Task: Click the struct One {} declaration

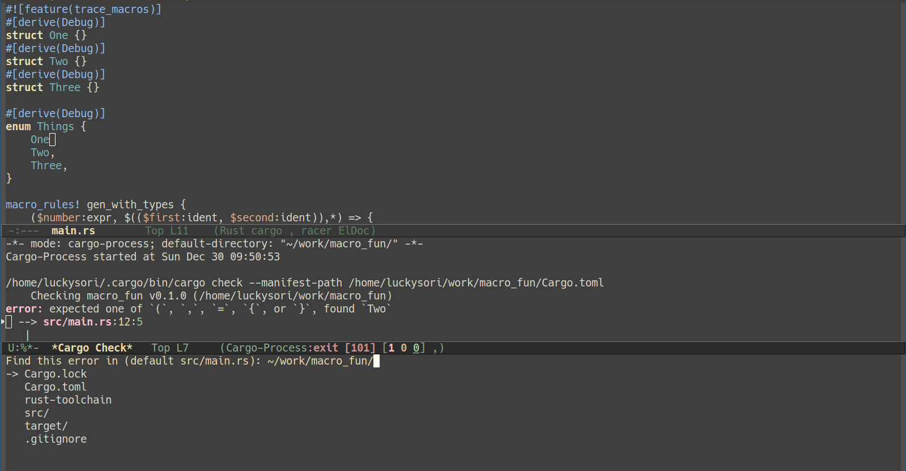Action: tap(46, 36)
